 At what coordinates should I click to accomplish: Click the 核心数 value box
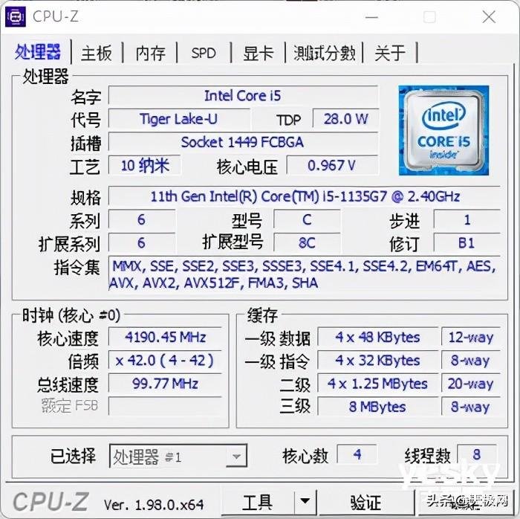pyautogui.click(x=357, y=454)
